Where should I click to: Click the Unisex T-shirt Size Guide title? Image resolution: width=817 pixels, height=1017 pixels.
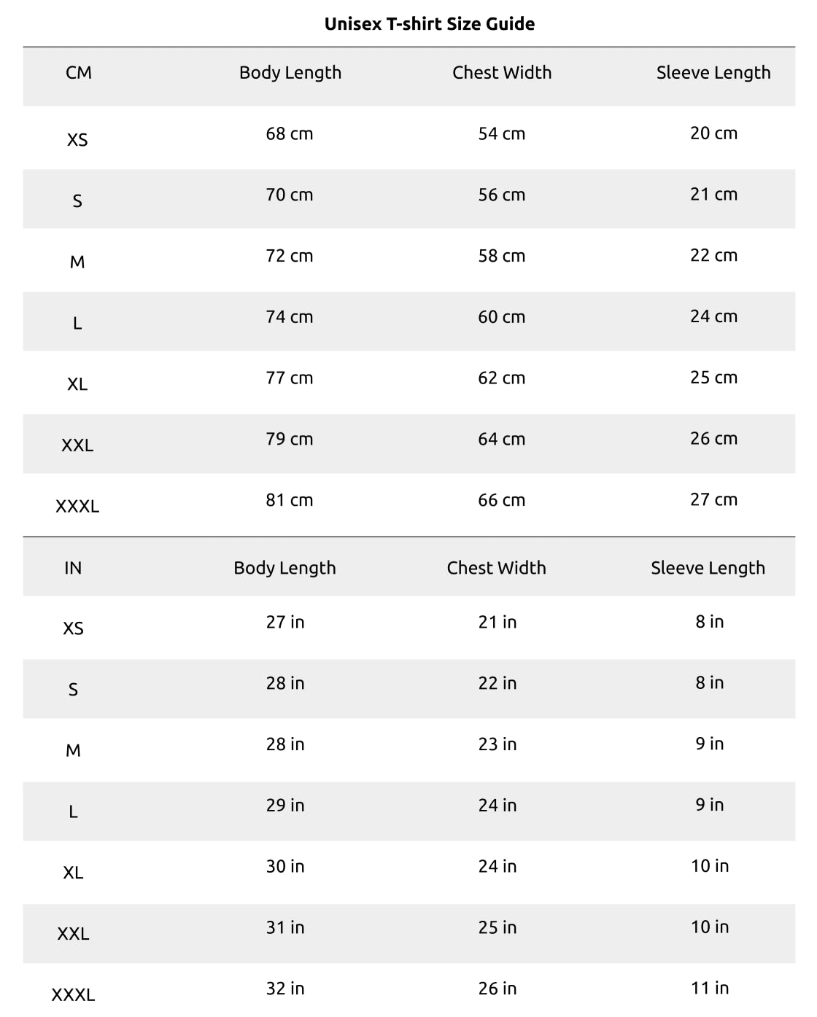pyautogui.click(x=430, y=24)
